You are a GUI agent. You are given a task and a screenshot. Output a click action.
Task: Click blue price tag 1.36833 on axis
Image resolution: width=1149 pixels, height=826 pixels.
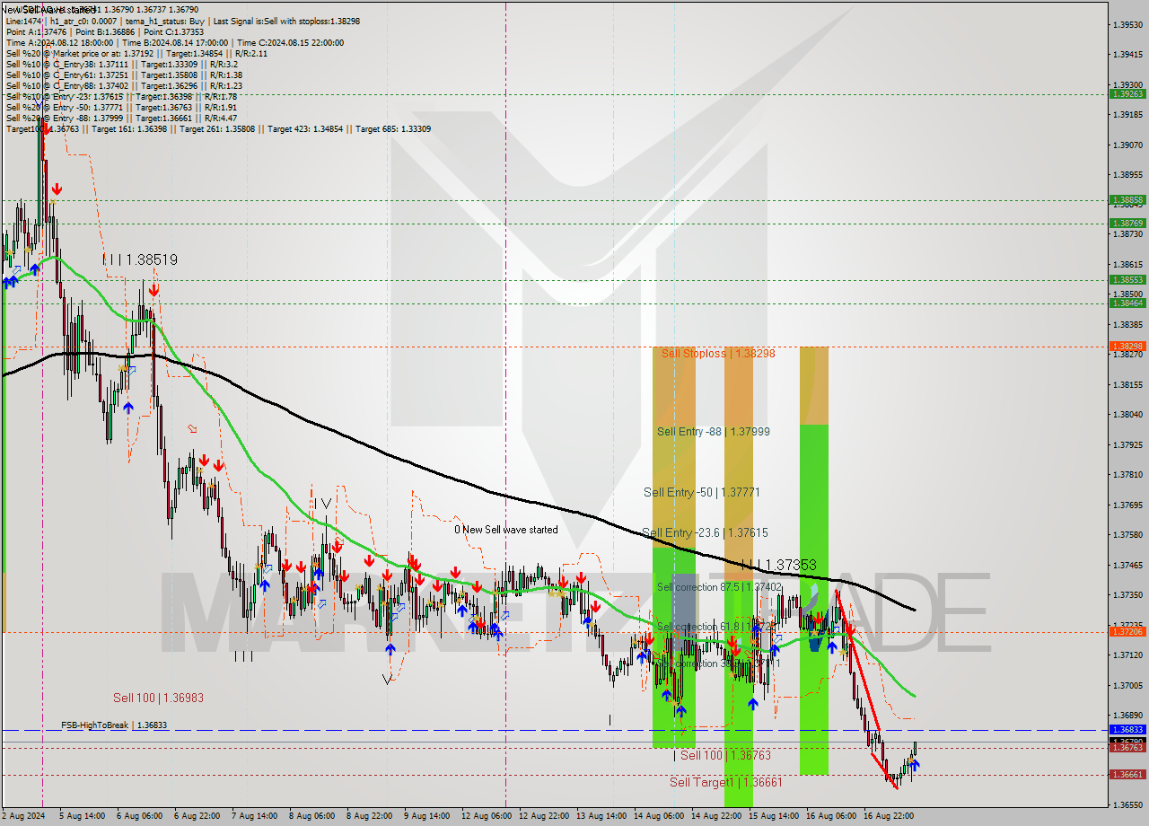(1127, 730)
